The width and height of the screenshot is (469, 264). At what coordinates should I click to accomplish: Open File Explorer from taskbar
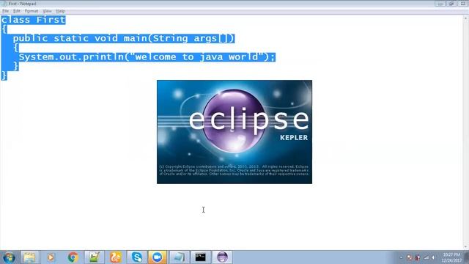pos(29,257)
